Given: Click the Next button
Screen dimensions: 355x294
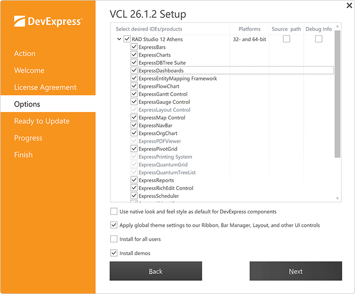Looking at the screenshot, I should click(296, 271).
